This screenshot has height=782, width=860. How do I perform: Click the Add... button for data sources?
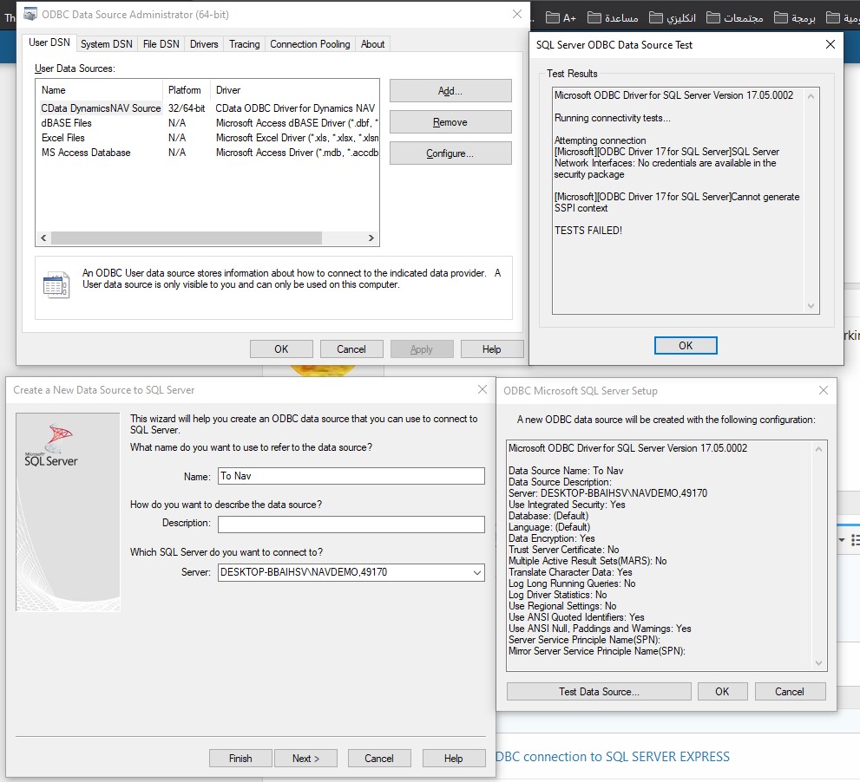point(450,91)
